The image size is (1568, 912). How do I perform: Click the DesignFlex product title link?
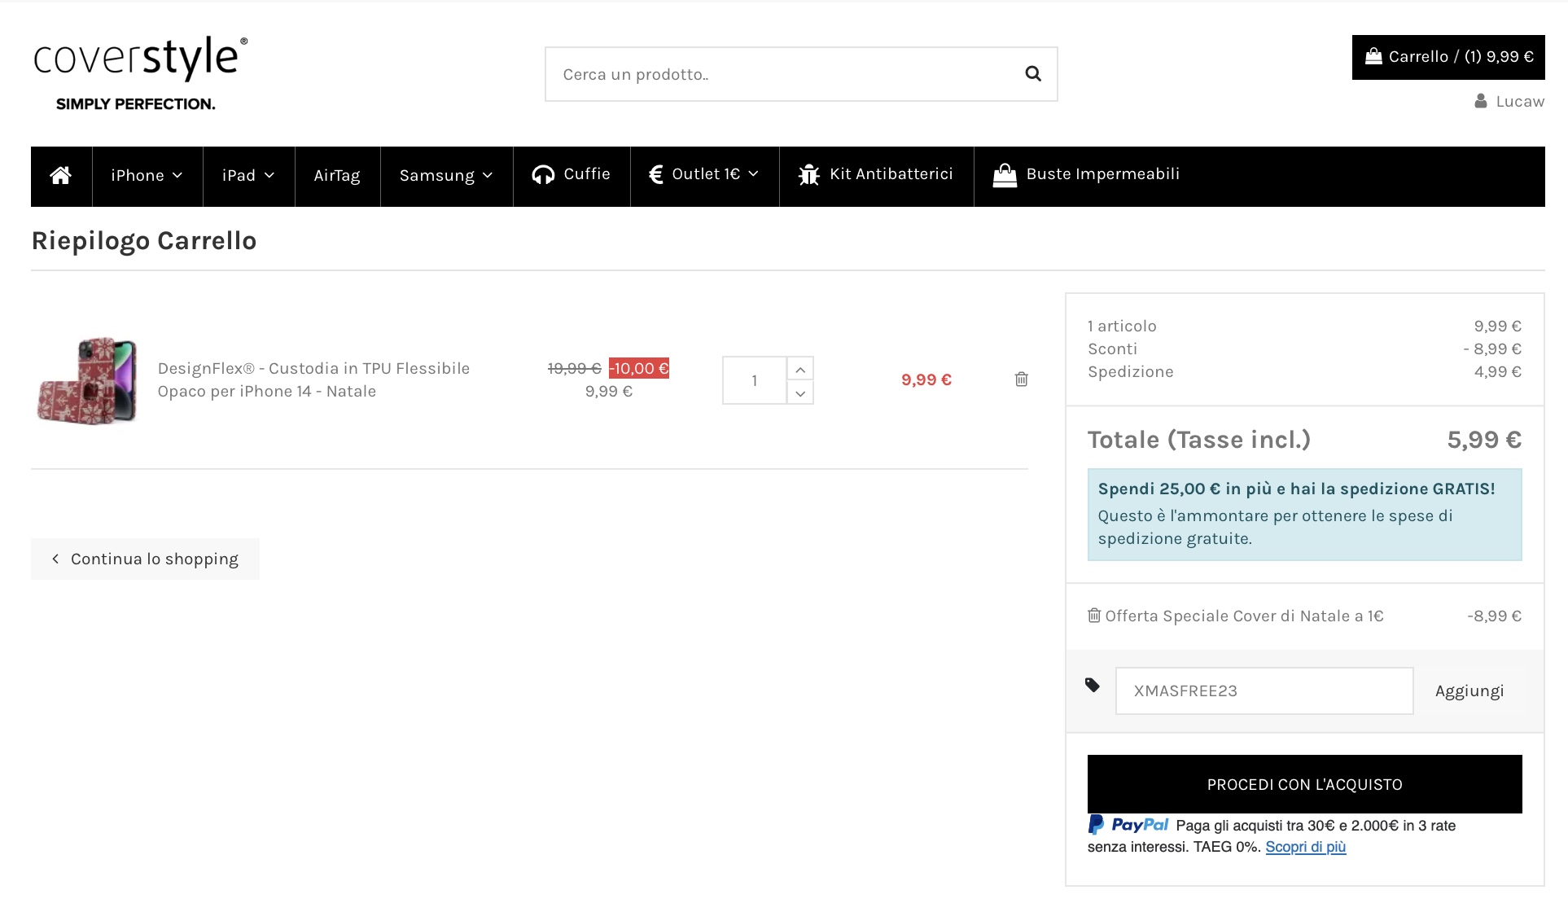point(313,379)
